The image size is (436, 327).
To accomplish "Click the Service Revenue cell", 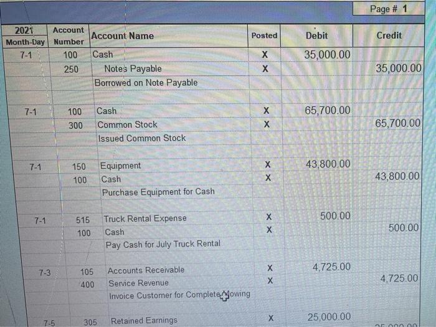I will tap(181, 283).
